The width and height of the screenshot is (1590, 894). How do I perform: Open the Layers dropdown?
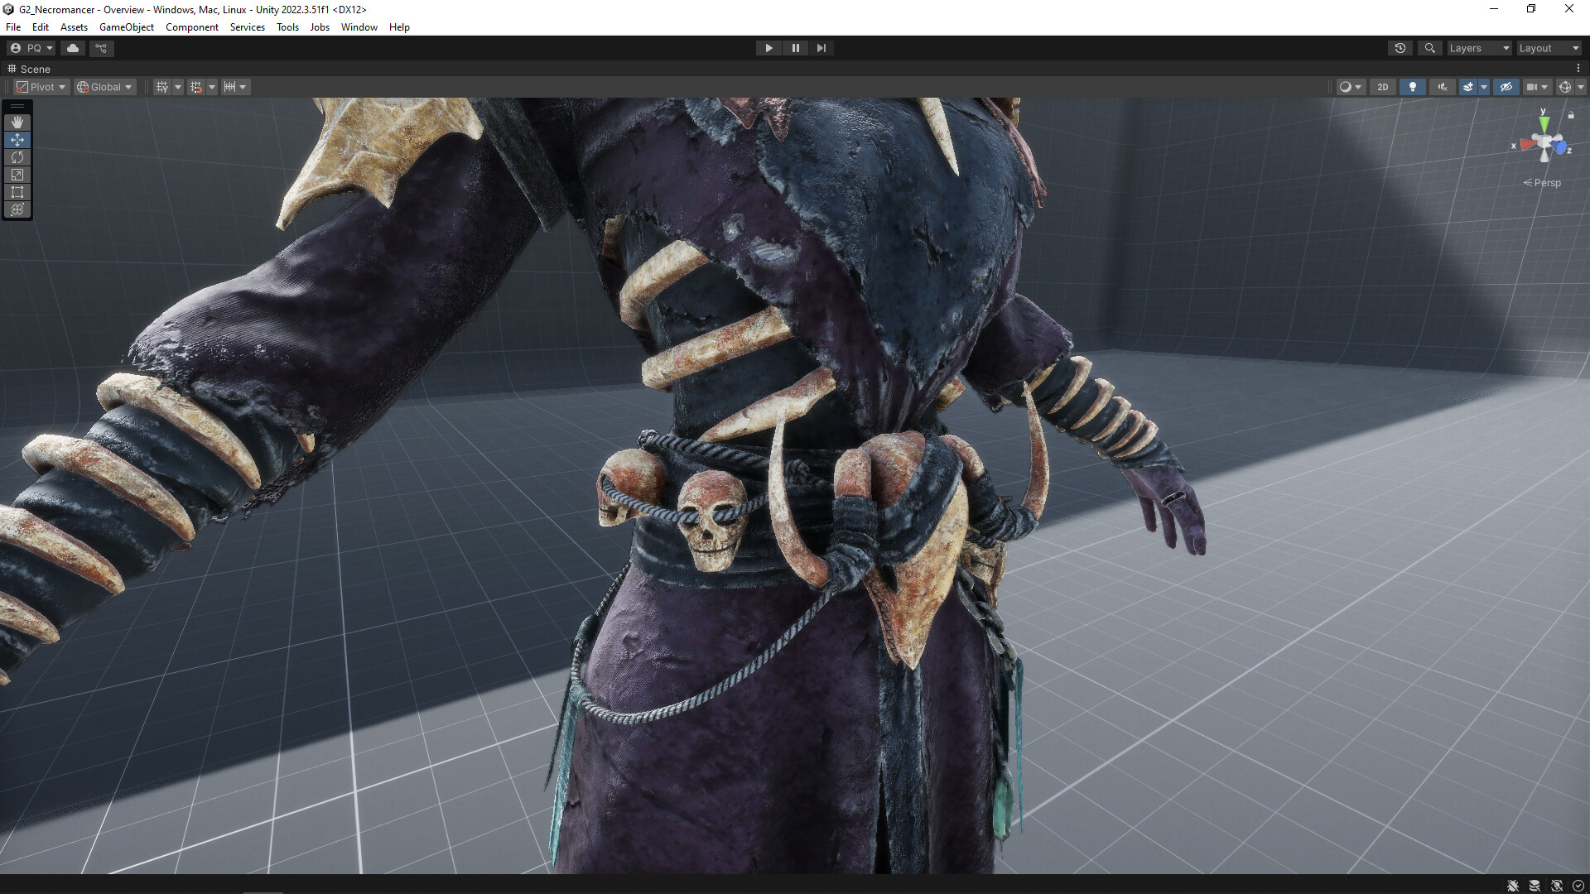(x=1479, y=48)
